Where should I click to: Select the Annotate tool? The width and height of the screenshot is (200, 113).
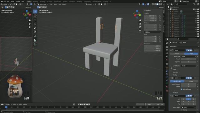pyautogui.click(x=35, y=36)
